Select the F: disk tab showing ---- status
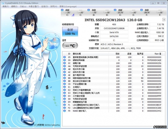The height and width of the screenshot is (129, 168). [x=160, y=12]
